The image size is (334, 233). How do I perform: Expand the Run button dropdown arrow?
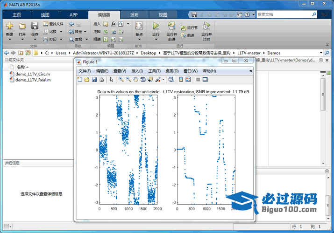156,40
